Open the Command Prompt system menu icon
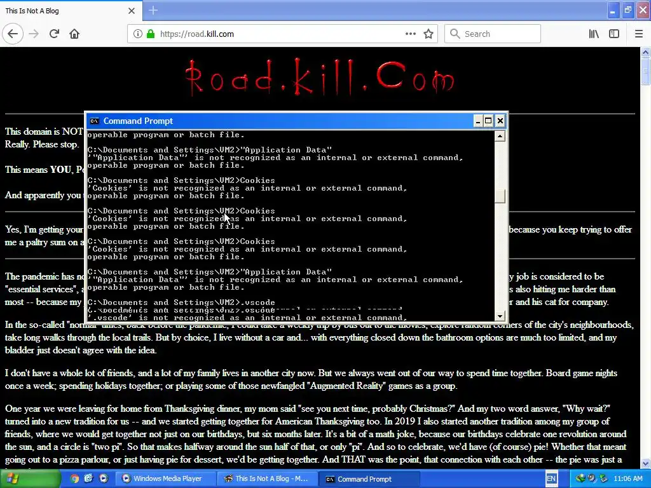 [x=95, y=121]
